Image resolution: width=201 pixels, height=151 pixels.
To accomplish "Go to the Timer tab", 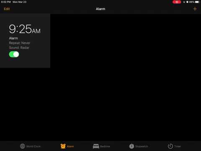I will (174, 146).
